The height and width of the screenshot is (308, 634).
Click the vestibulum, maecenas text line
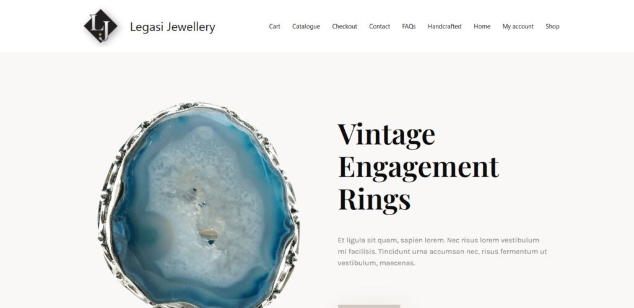pyautogui.click(x=376, y=263)
